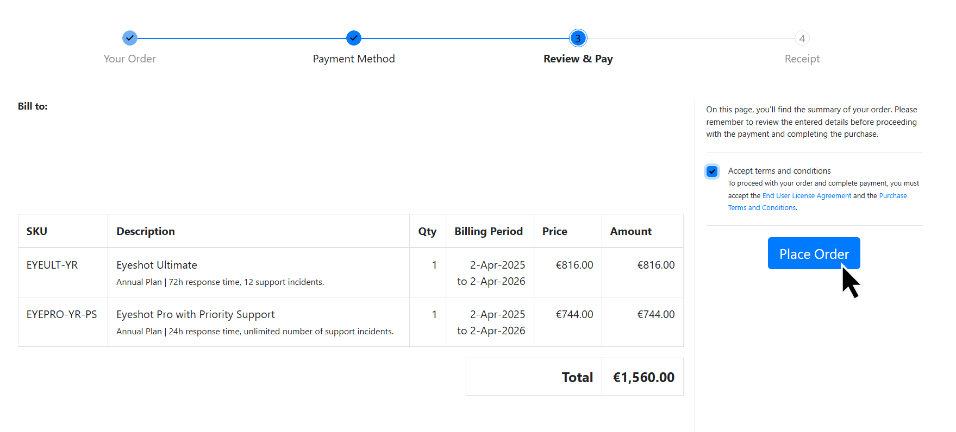Go back to Your Order step label
This screenshot has width=956, height=432.
pyautogui.click(x=129, y=59)
